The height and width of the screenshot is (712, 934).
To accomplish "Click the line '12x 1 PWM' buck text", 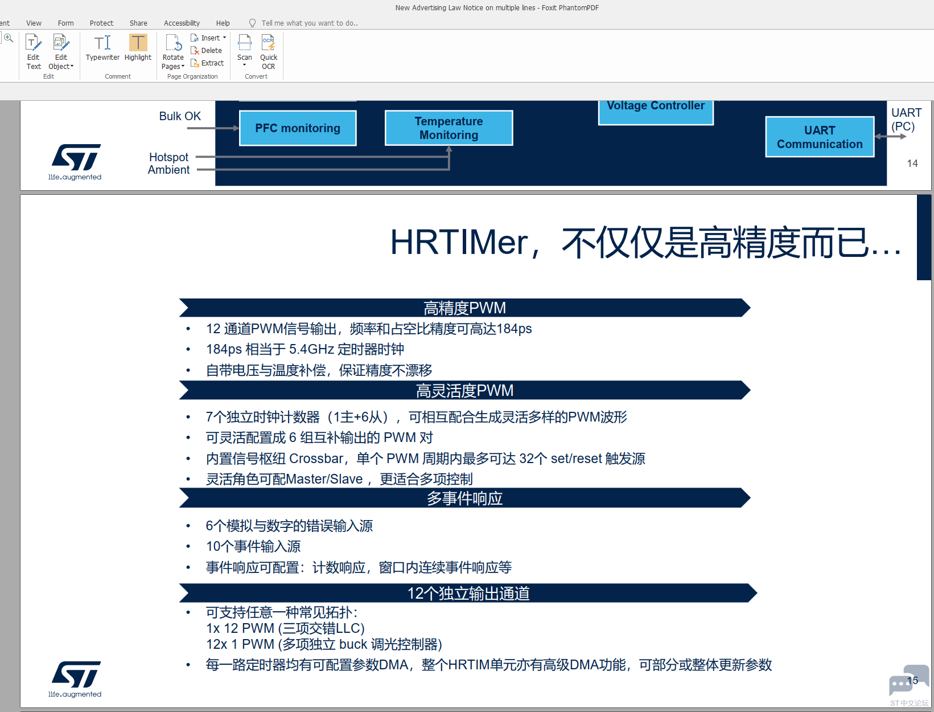I will point(324,644).
